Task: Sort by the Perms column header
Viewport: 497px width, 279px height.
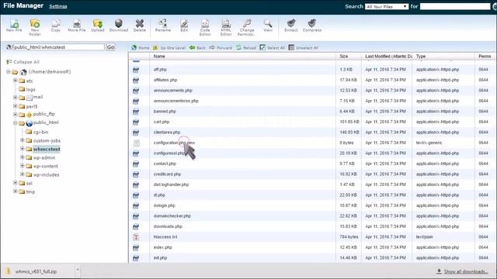Action: (x=485, y=57)
